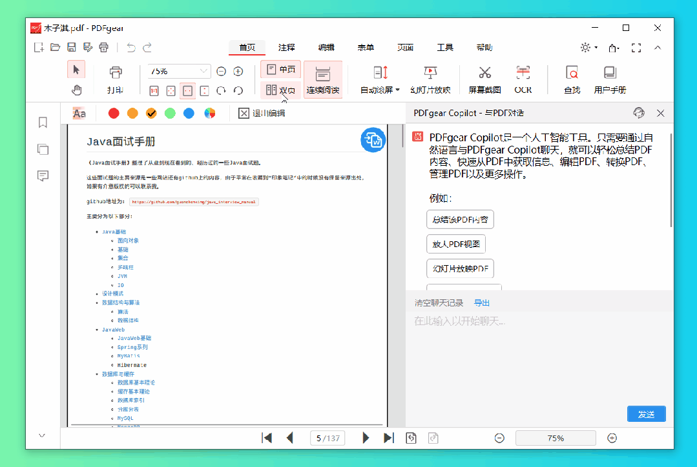Click the chat input field 在此输入以开始聊天

539,357
